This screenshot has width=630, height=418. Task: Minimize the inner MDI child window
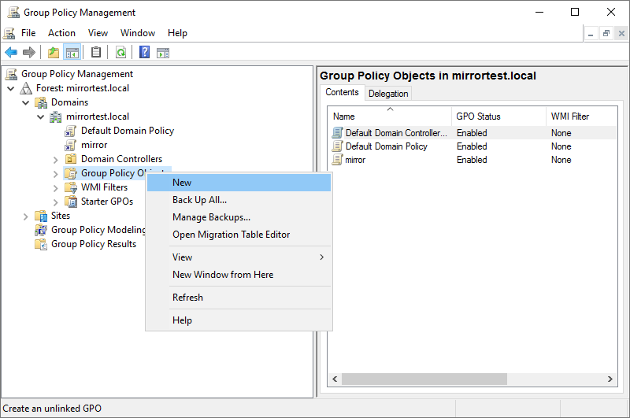click(x=591, y=34)
